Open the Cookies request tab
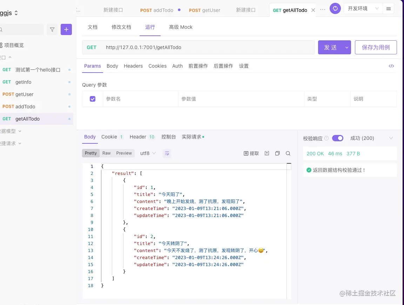 point(157,66)
